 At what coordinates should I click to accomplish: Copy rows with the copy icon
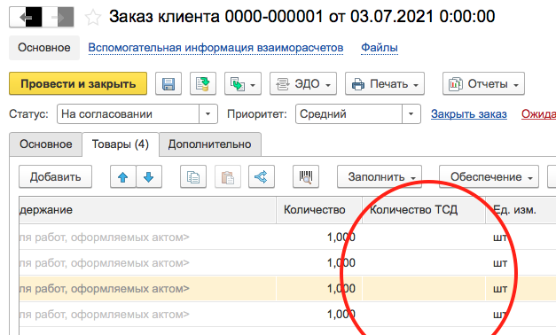(193, 176)
